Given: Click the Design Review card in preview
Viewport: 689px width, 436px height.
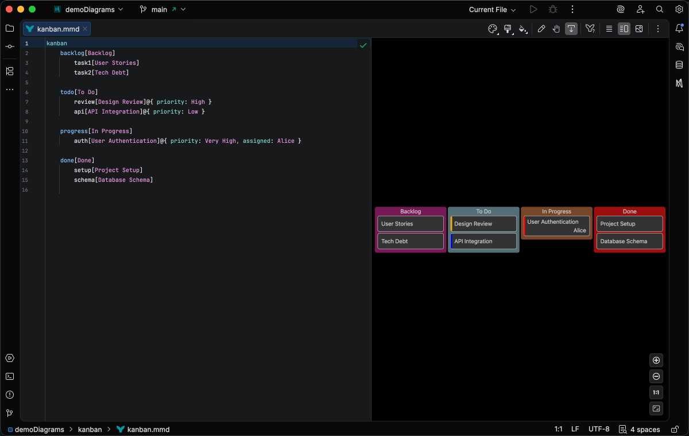Looking at the screenshot, I should pos(483,224).
